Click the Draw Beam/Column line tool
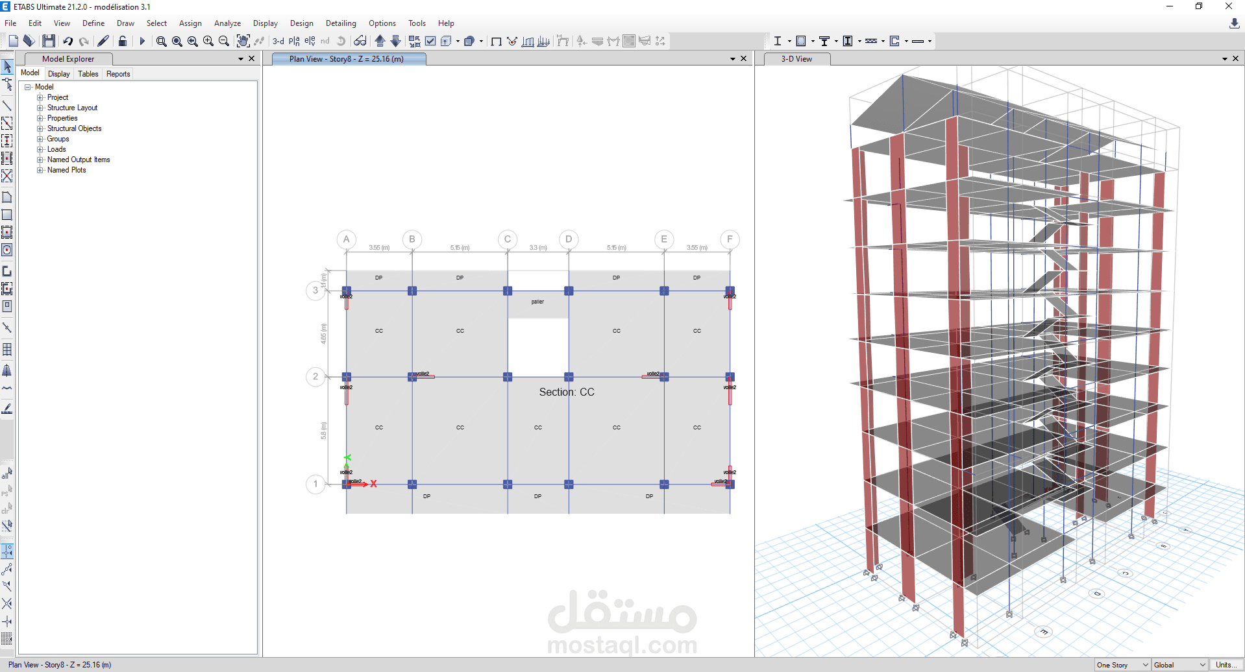This screenshot has height=672, width=1245. [7, 105]
